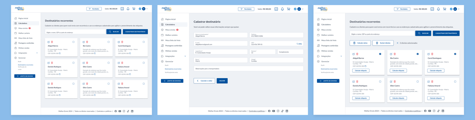Select Meus links de frete in right sidebar
The width and height of the screenshot is (475, 120).
tap(330, 40)
